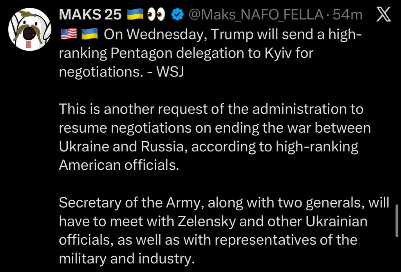Click the words 'American officials'
The image size is (401, 272).
119,165
